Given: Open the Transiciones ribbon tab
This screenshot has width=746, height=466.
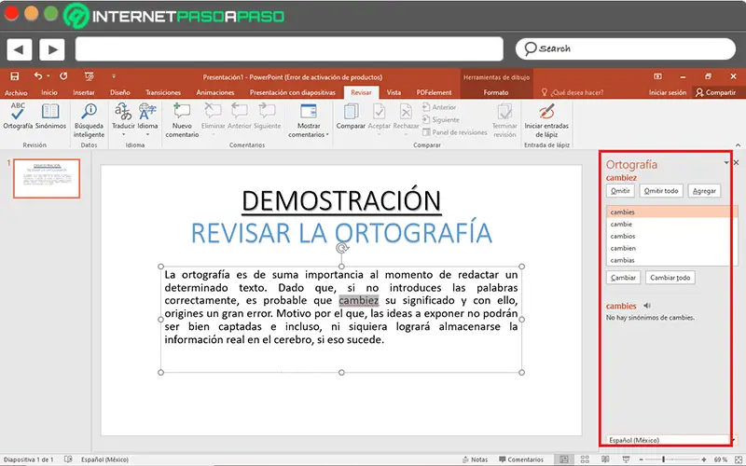Looking at the screenshot, I should click(163, 92).
